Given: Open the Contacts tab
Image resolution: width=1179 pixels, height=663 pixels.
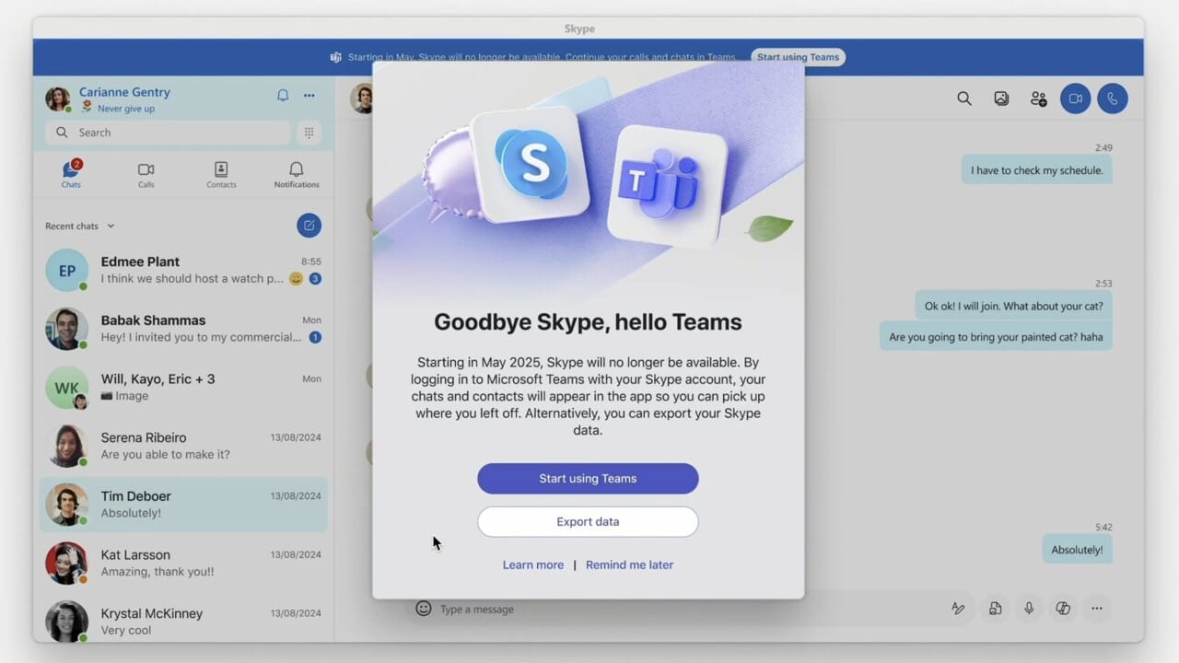Looking at the screenshot, I should (x=221, y=174).
